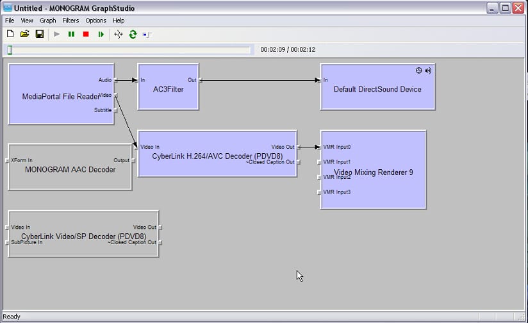Click the green frame step icon
Screen dimensions: 528x323
pyautogui.click(x=101, y=34)
